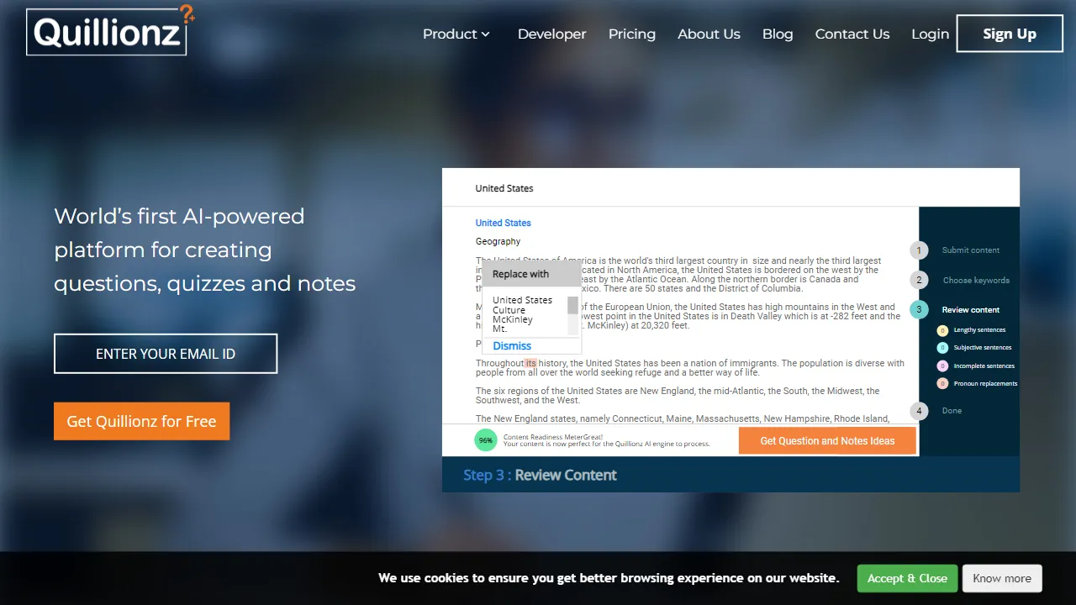1076x605 pixels.
Task: Click the Sign Up button
Action: 1010,34
